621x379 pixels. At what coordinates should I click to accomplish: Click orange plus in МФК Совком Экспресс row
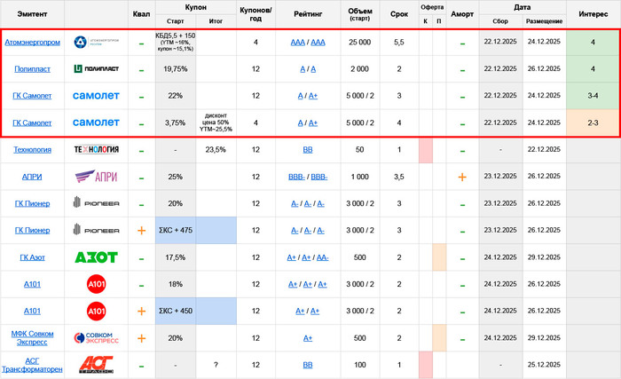pyautogui.click(x=141, y=337)
